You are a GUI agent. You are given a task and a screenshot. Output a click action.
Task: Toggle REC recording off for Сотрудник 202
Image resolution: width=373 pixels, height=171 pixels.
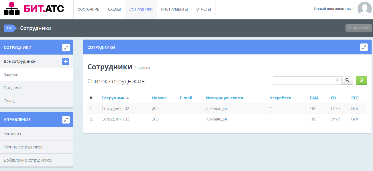tap(355, 108)
